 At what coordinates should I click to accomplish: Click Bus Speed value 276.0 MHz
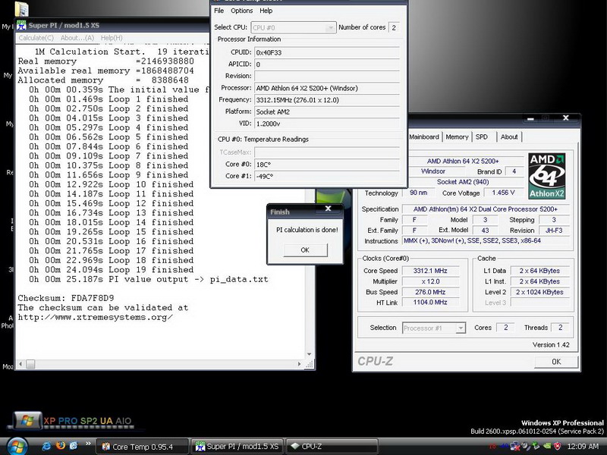(x=430, y=292)
